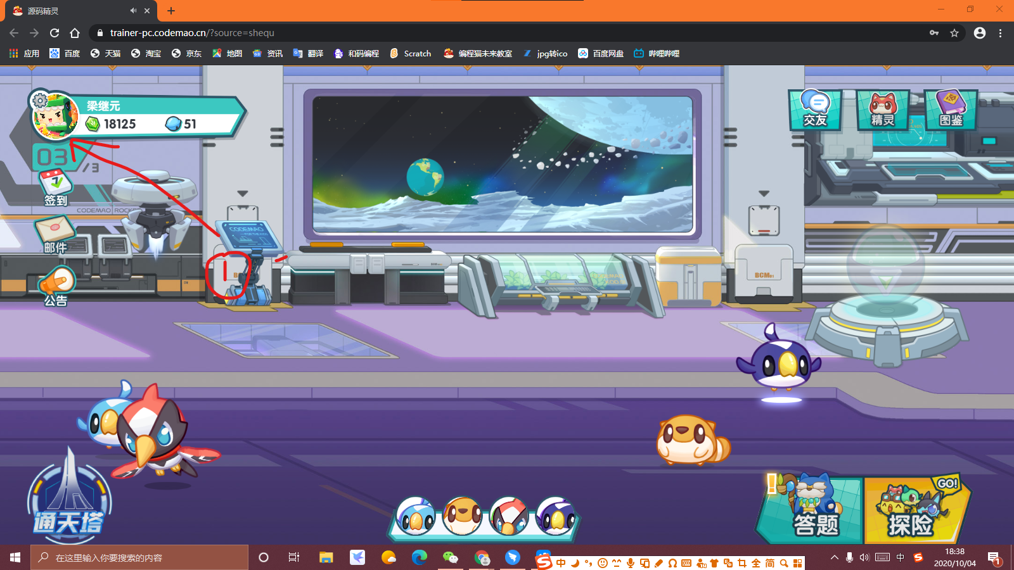Click the purple bird sprite in the room
The image size is (1014, 570).
[780, 360]
